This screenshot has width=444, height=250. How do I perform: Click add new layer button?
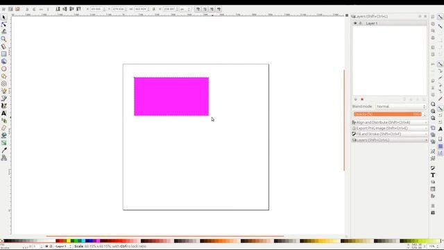[356, 99]
